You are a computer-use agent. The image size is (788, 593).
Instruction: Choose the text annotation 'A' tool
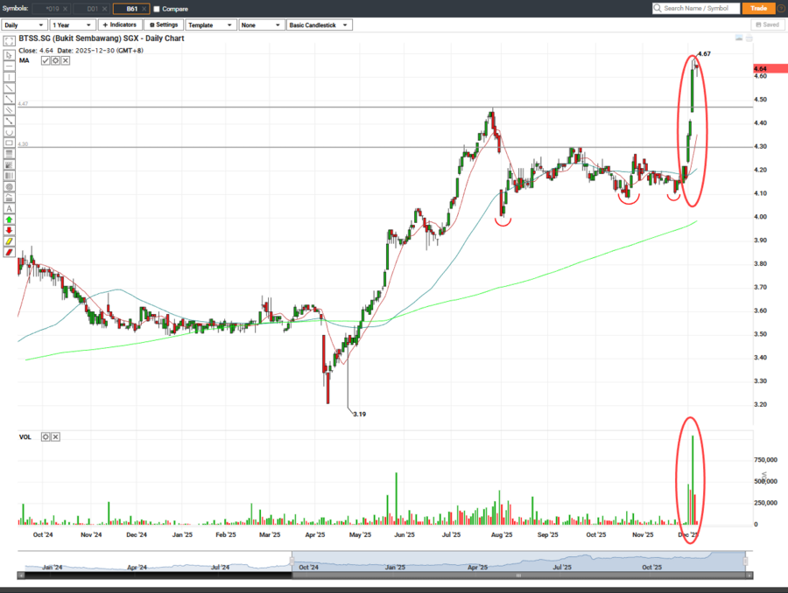point(9,208)
